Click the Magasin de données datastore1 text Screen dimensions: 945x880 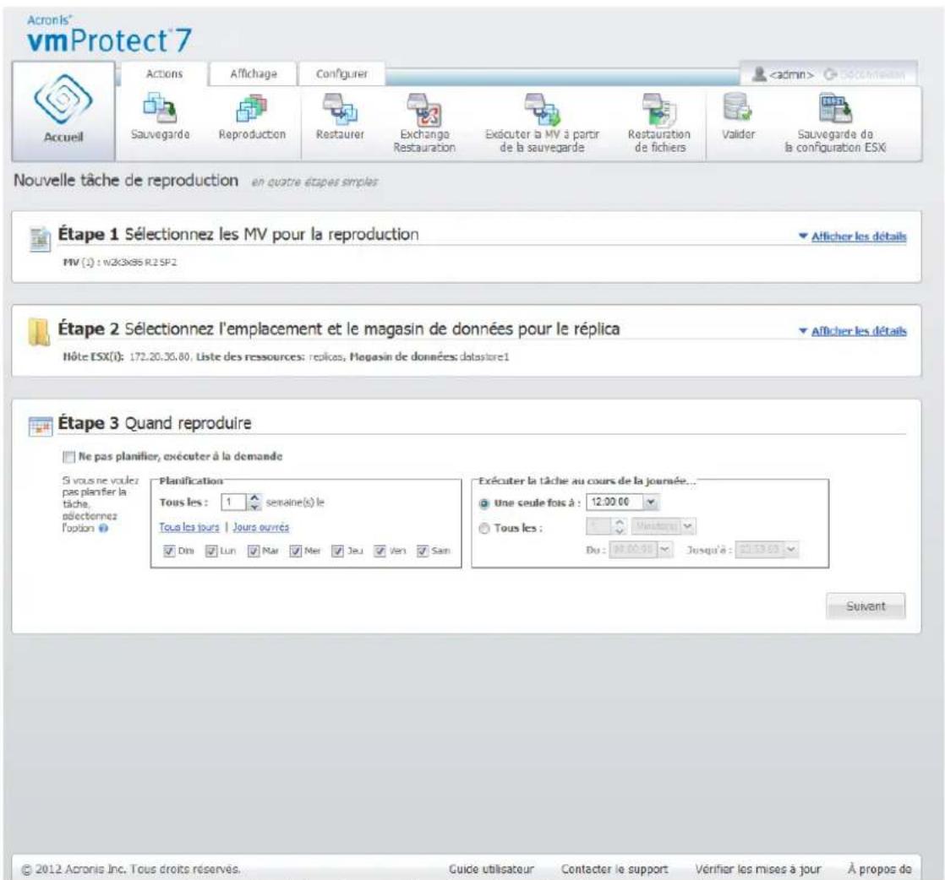point(429,356)
